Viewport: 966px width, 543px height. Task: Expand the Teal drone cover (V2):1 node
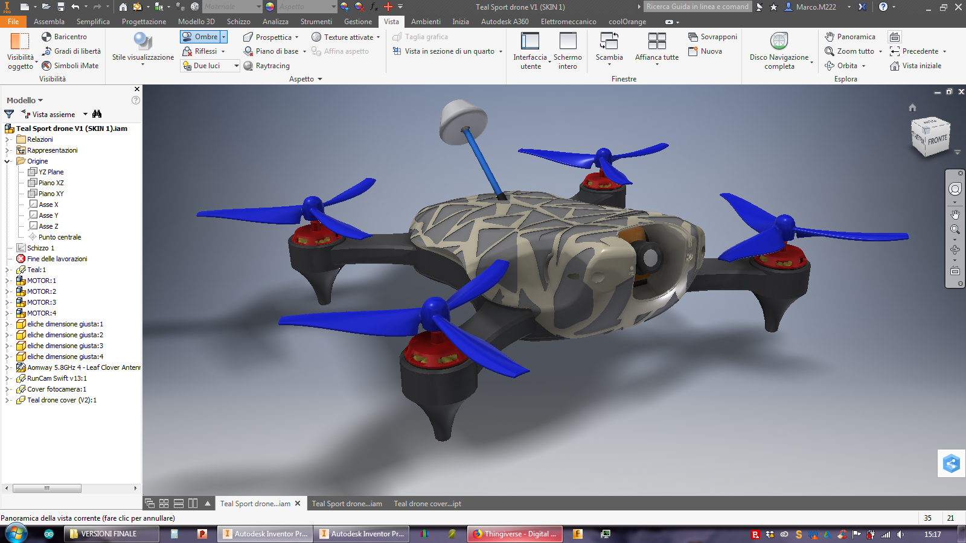coord(8,400)
